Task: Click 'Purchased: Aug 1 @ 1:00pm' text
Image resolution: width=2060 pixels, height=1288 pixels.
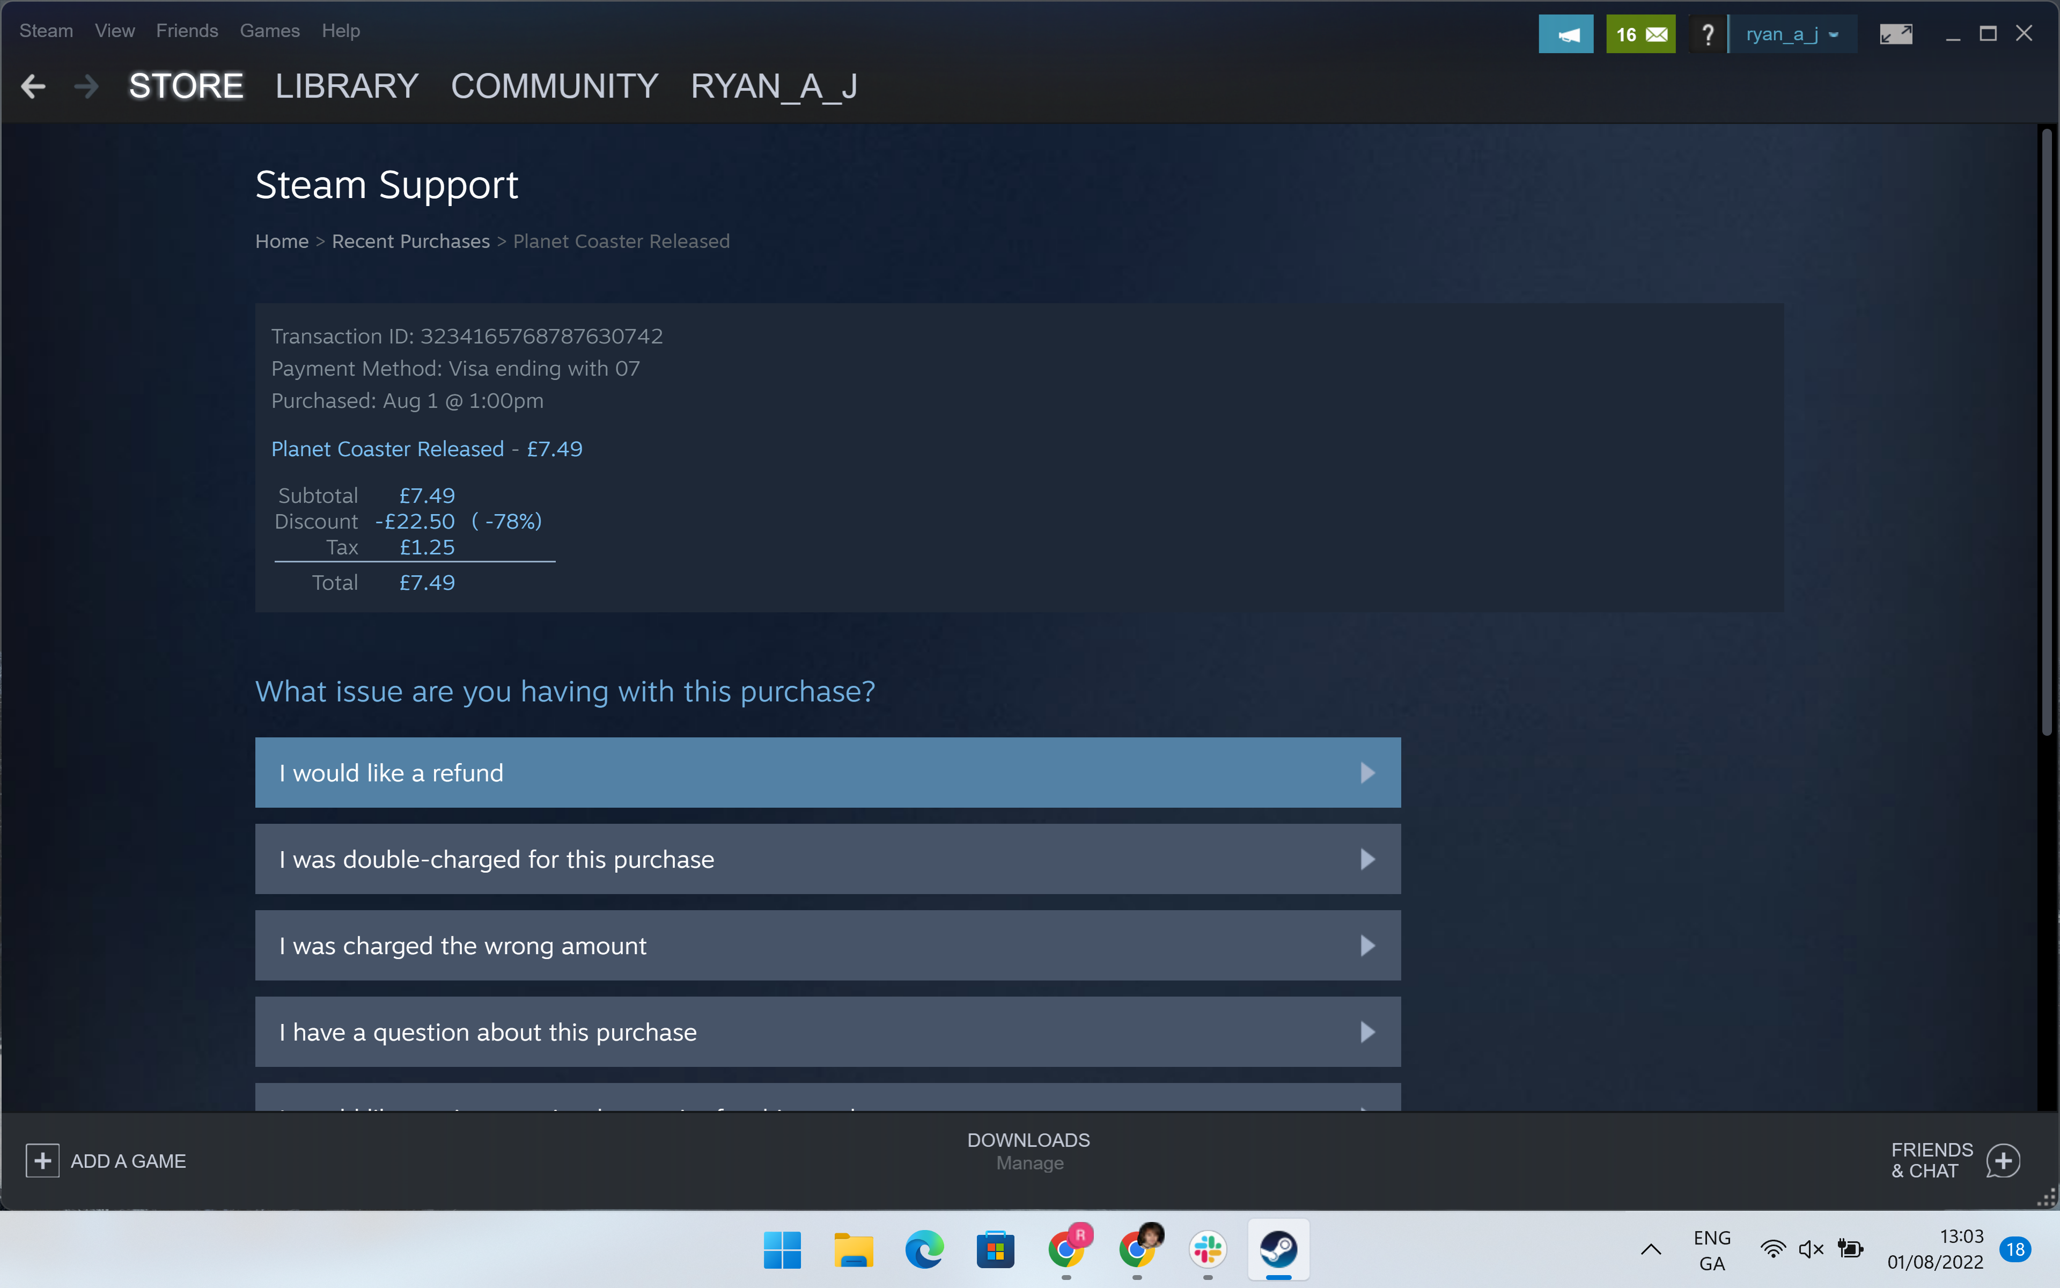Action: (407, 400)
